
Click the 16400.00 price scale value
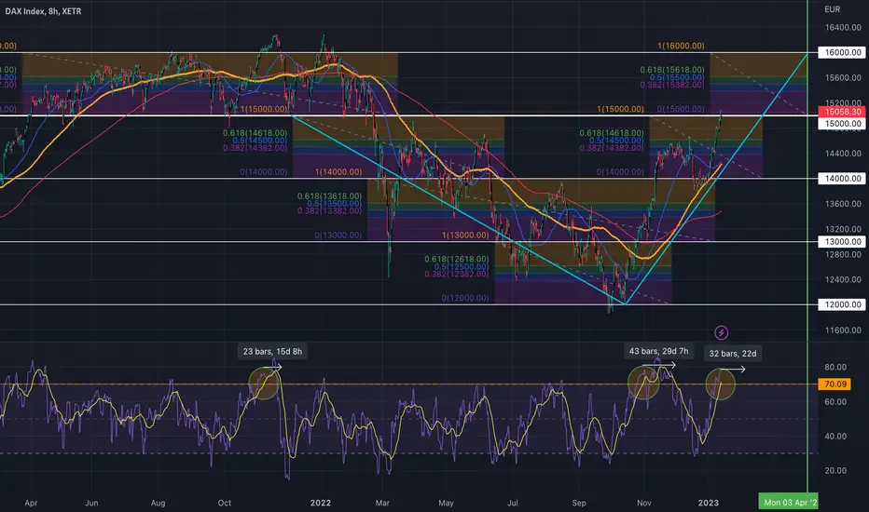[843, 27]
